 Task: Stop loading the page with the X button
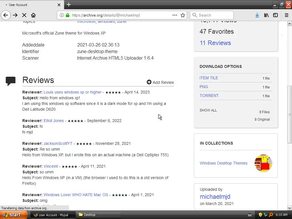[x=24, y=15]
